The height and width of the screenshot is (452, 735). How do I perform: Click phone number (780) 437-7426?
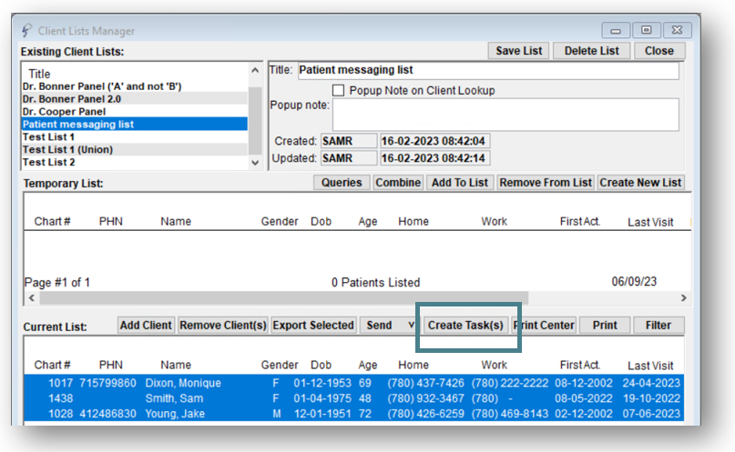(x=425, y=383)
